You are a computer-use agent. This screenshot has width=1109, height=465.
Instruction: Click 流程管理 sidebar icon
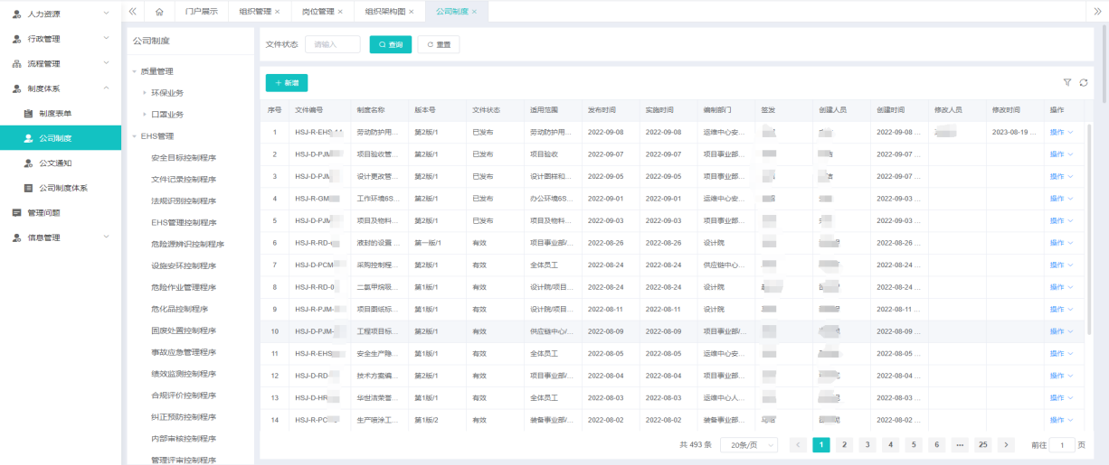[16, 64]
